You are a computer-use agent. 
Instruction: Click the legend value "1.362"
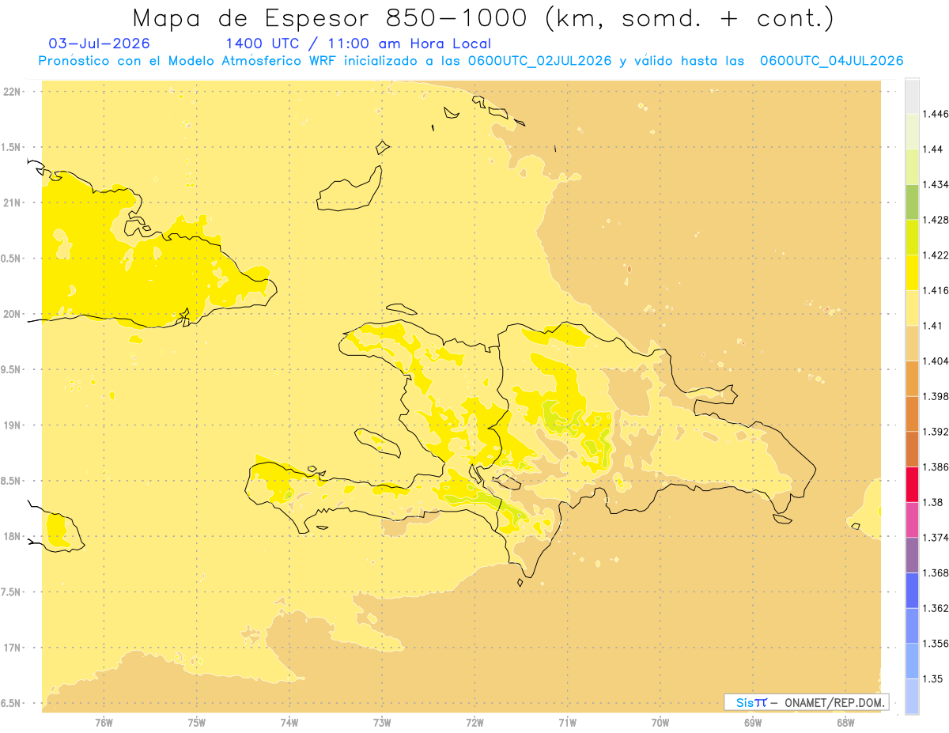coord(936,608)
